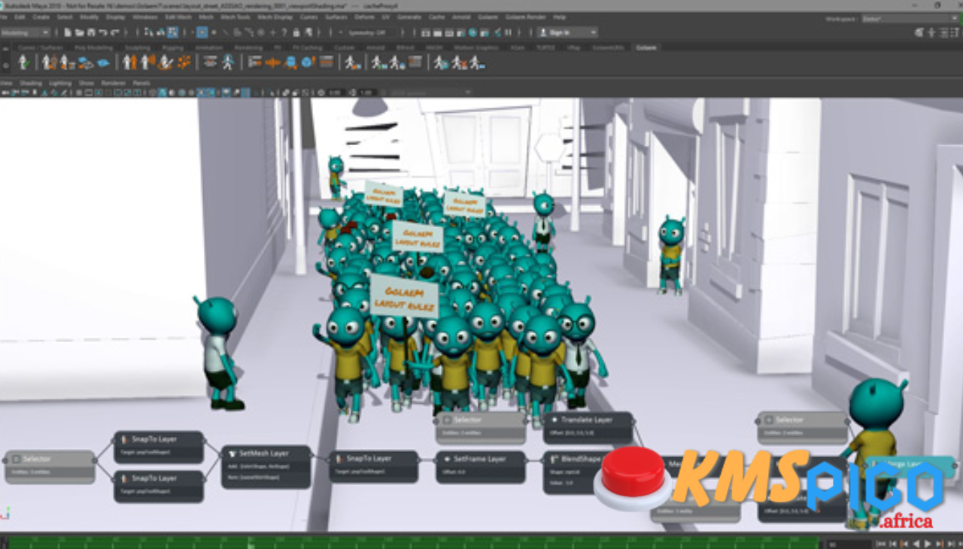Click the viewport gamma field showing 1.00
963x549 pixels.
[366, 93]
